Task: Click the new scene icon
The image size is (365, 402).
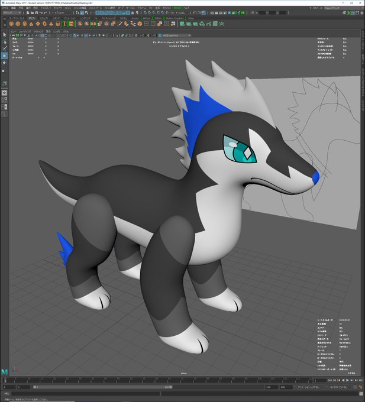Action: [x=28, y=12]
